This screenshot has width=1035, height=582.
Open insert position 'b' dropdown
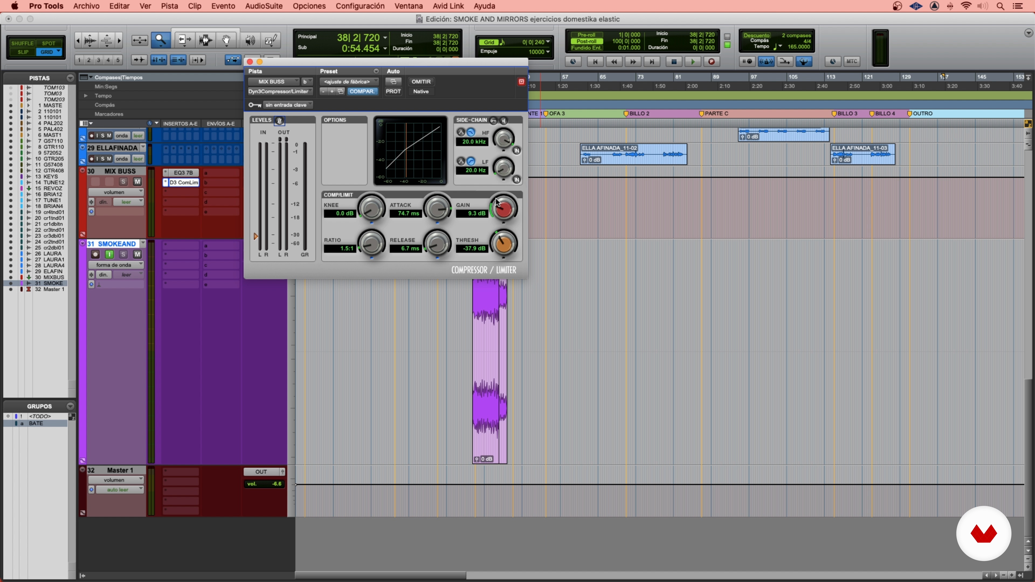tap(307, 82)
